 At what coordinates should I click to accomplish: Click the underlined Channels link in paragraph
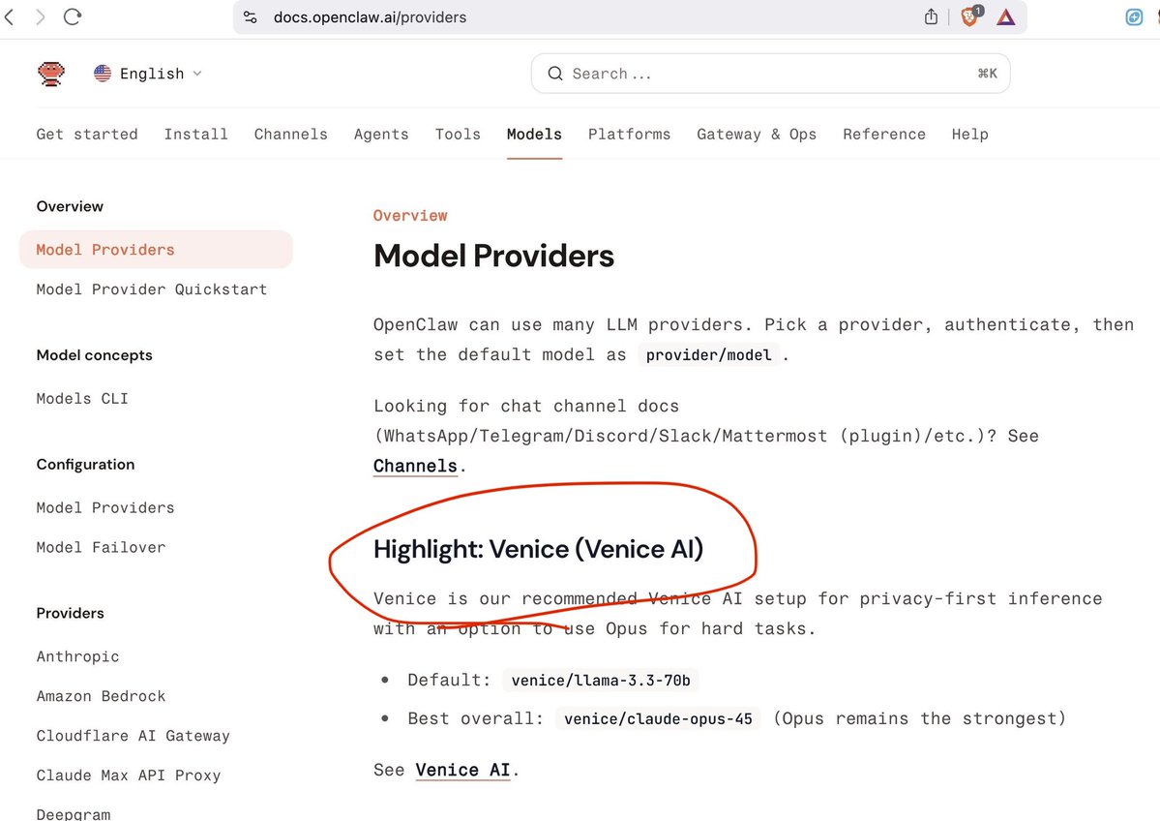coord(415,466)
